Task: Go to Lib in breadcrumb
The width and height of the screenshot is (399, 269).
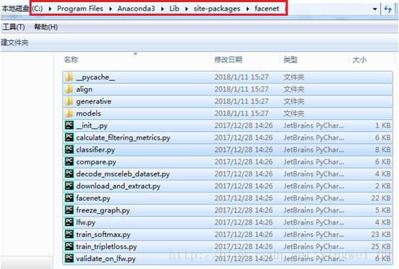Action: coord(174,9)
